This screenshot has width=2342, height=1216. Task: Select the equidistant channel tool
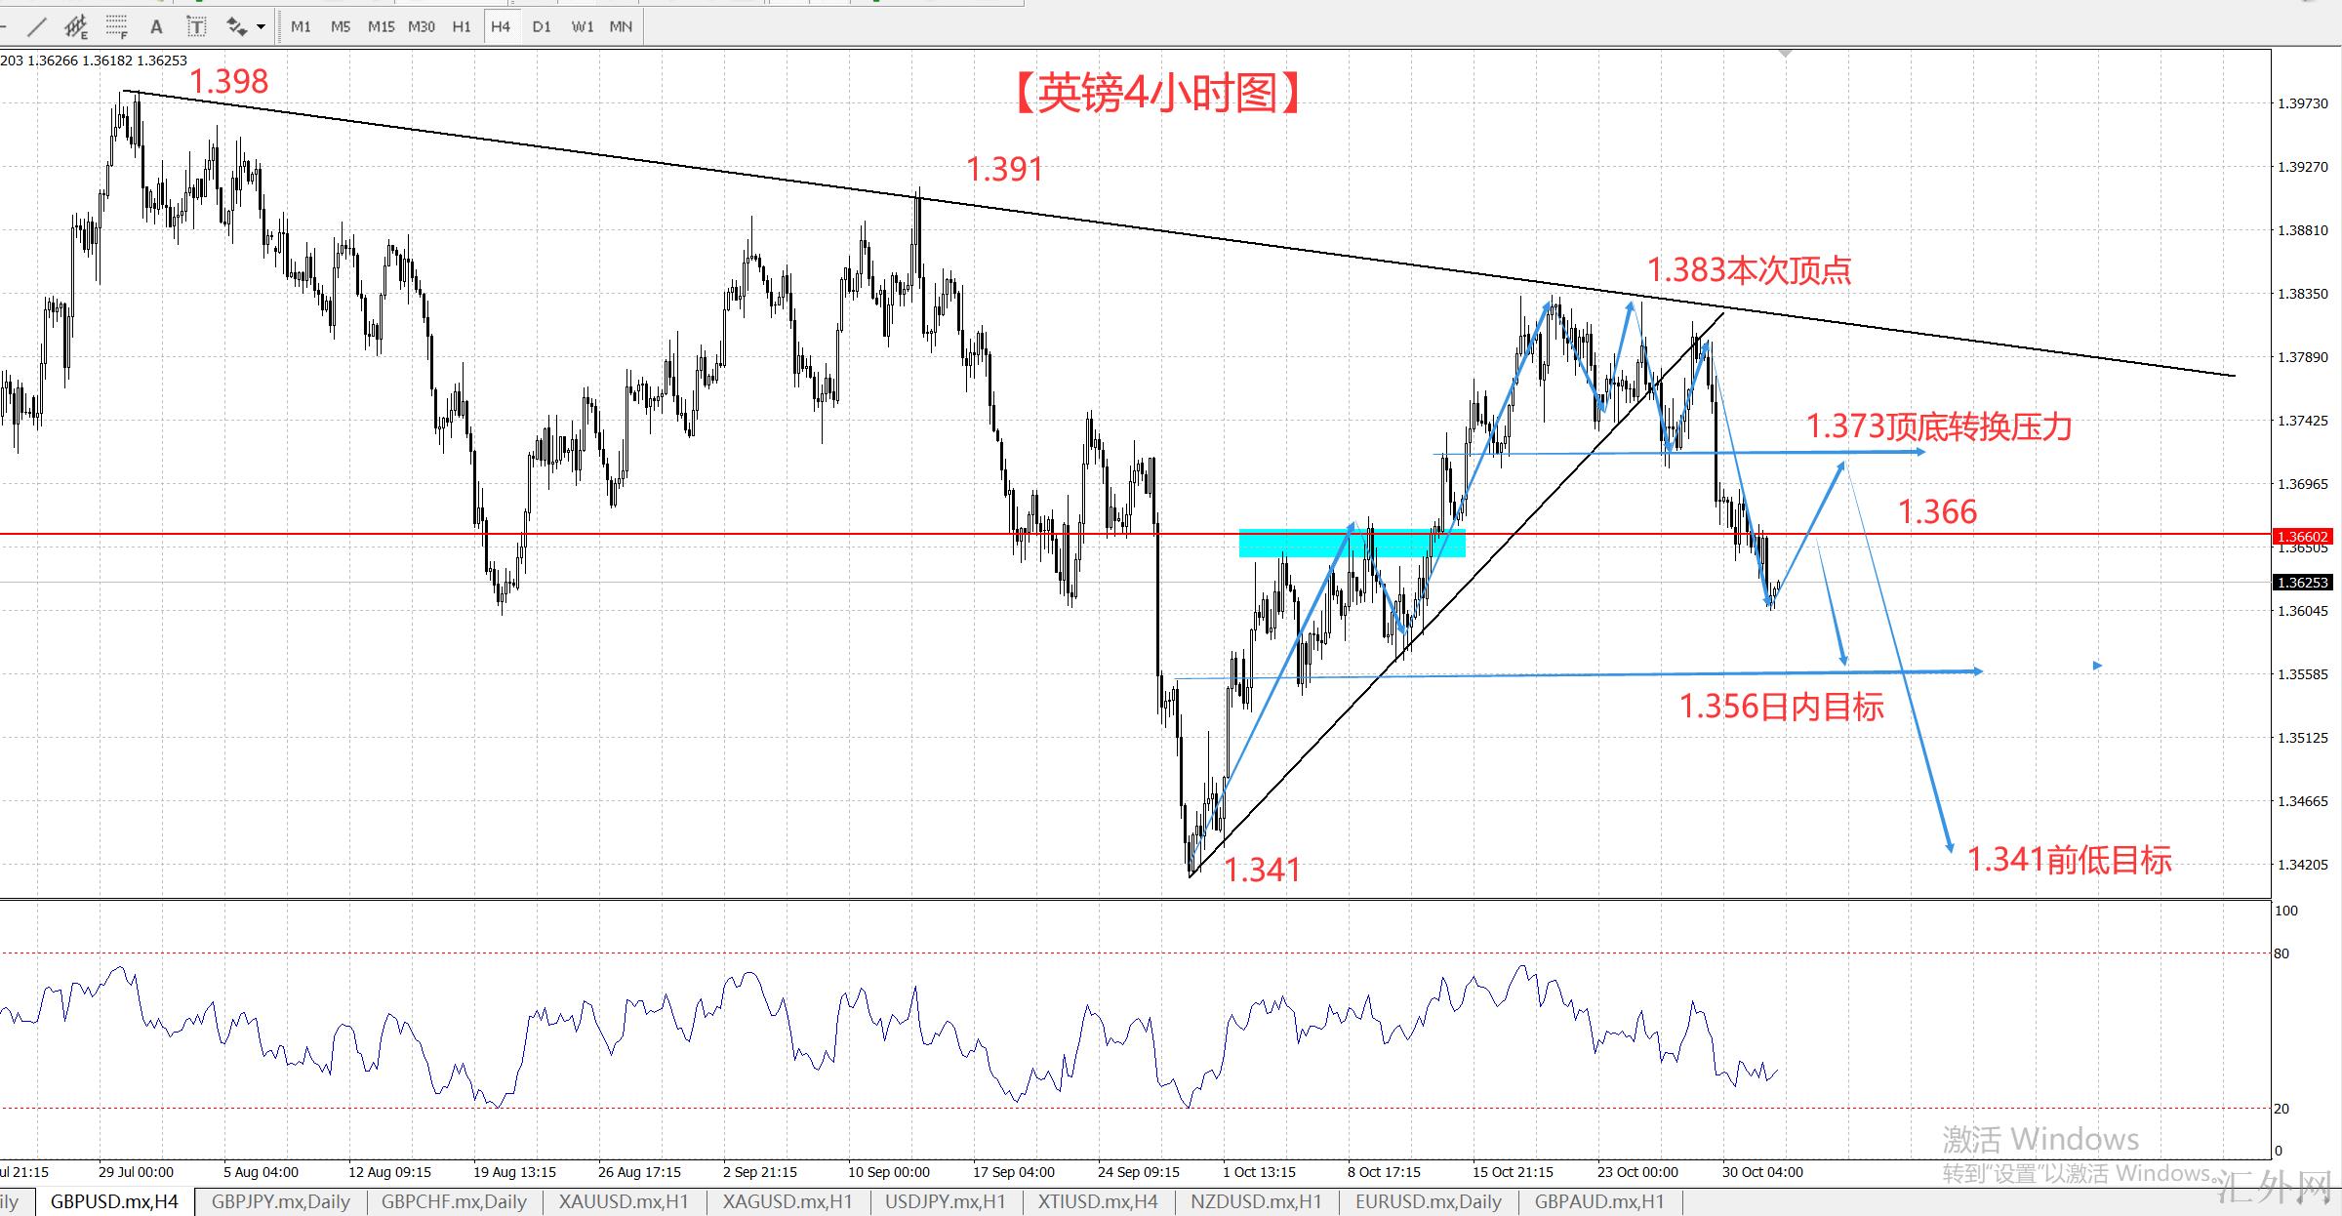[76, 26]
